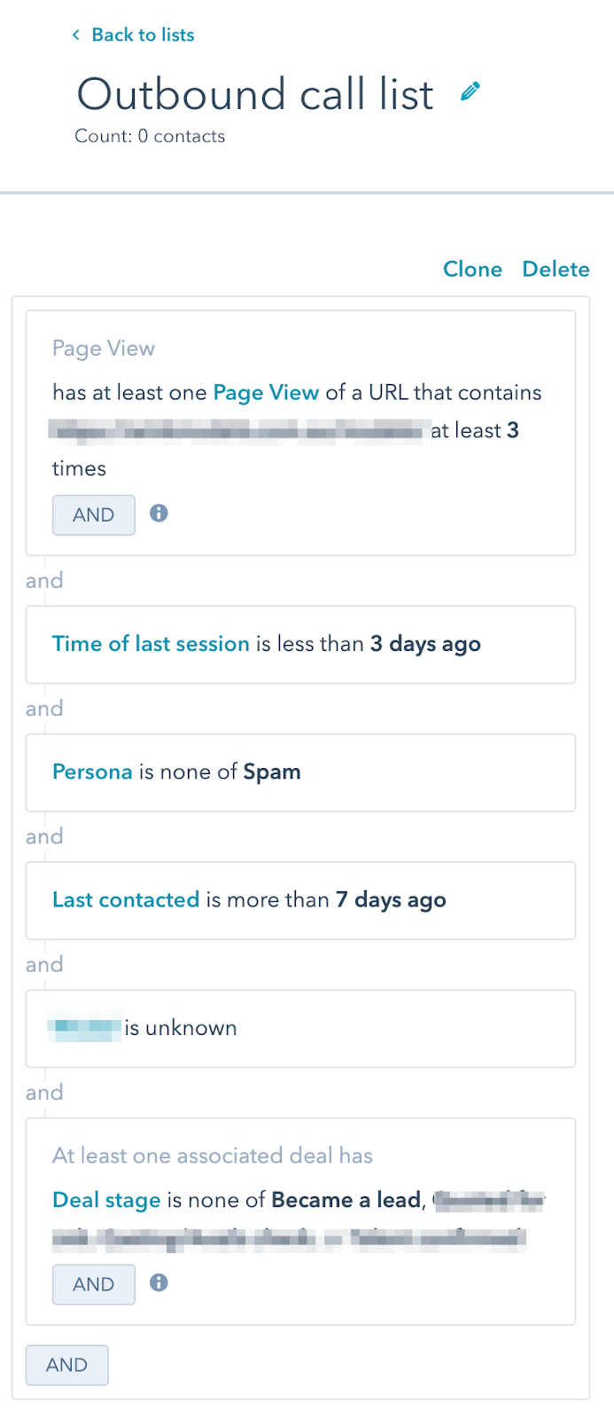Open the info tooltip next to first AND button
The height and width of the screenshot is (1419, 614).
coord(159,514)
